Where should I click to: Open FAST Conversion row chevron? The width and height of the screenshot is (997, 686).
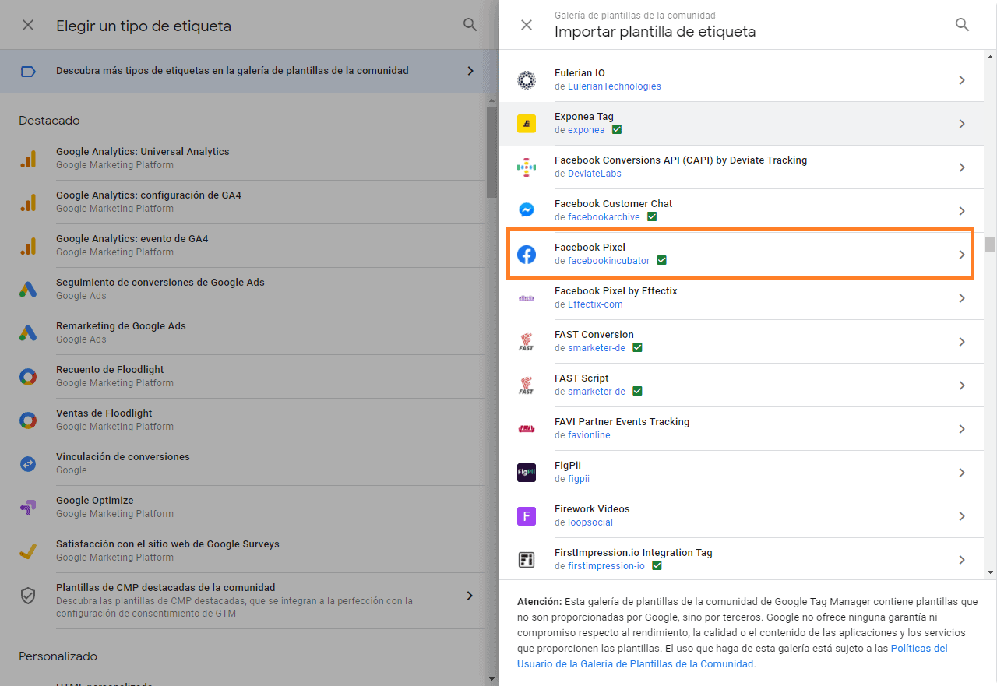click(x=962, y=342)
